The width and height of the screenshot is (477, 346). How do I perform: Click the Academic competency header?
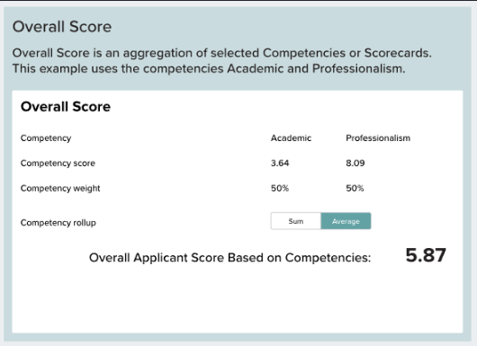point(291,138)
